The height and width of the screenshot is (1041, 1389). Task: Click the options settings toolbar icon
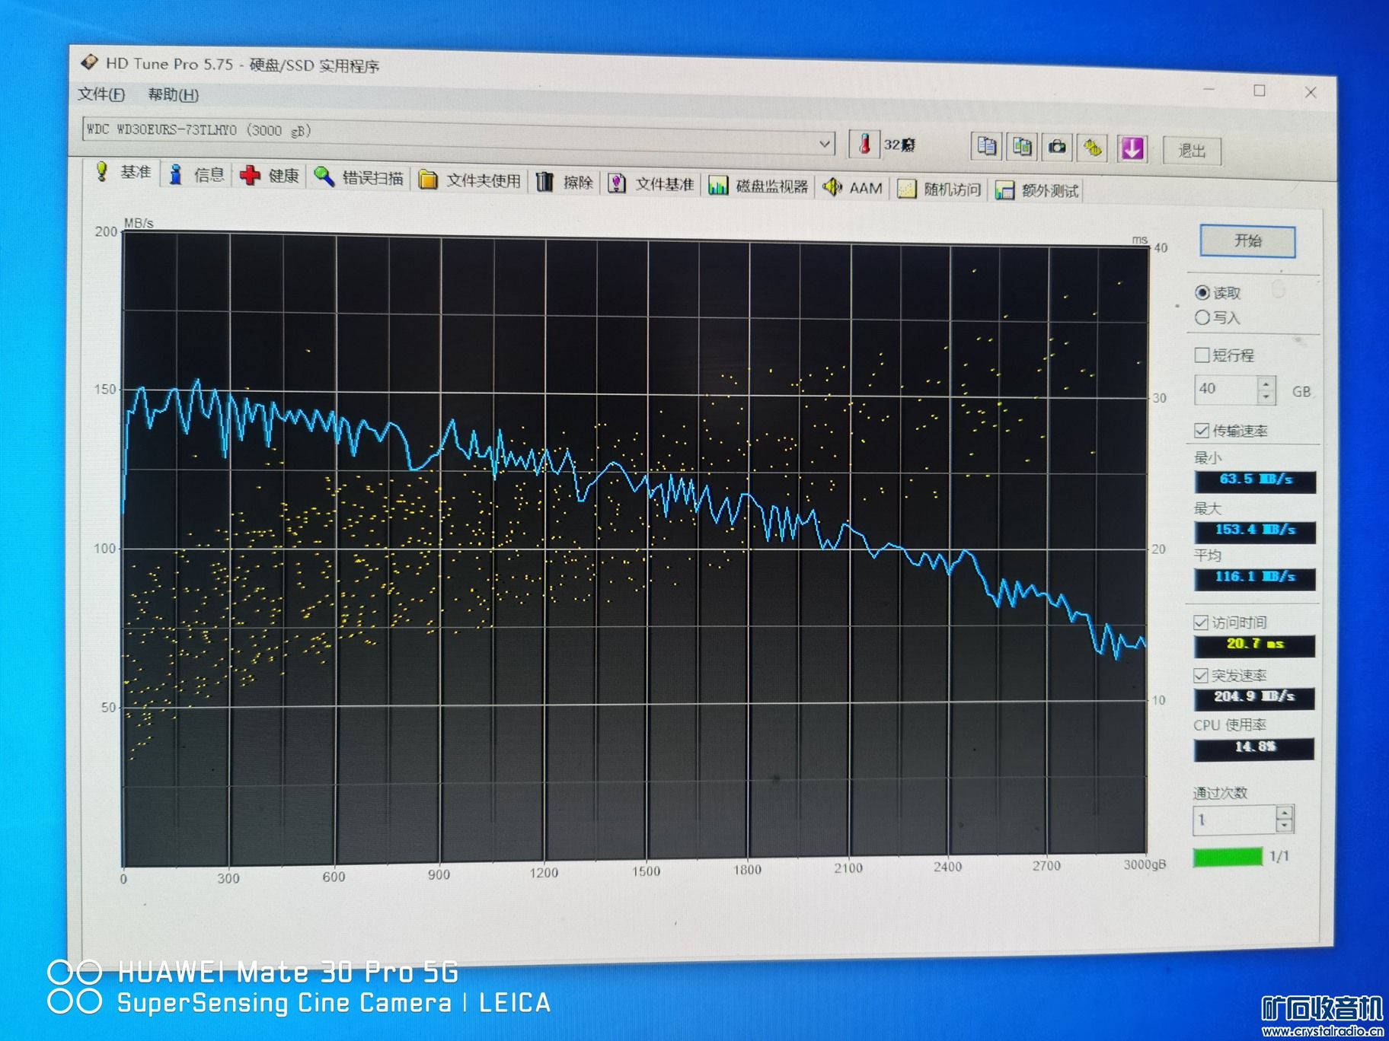pos(1093,148)
